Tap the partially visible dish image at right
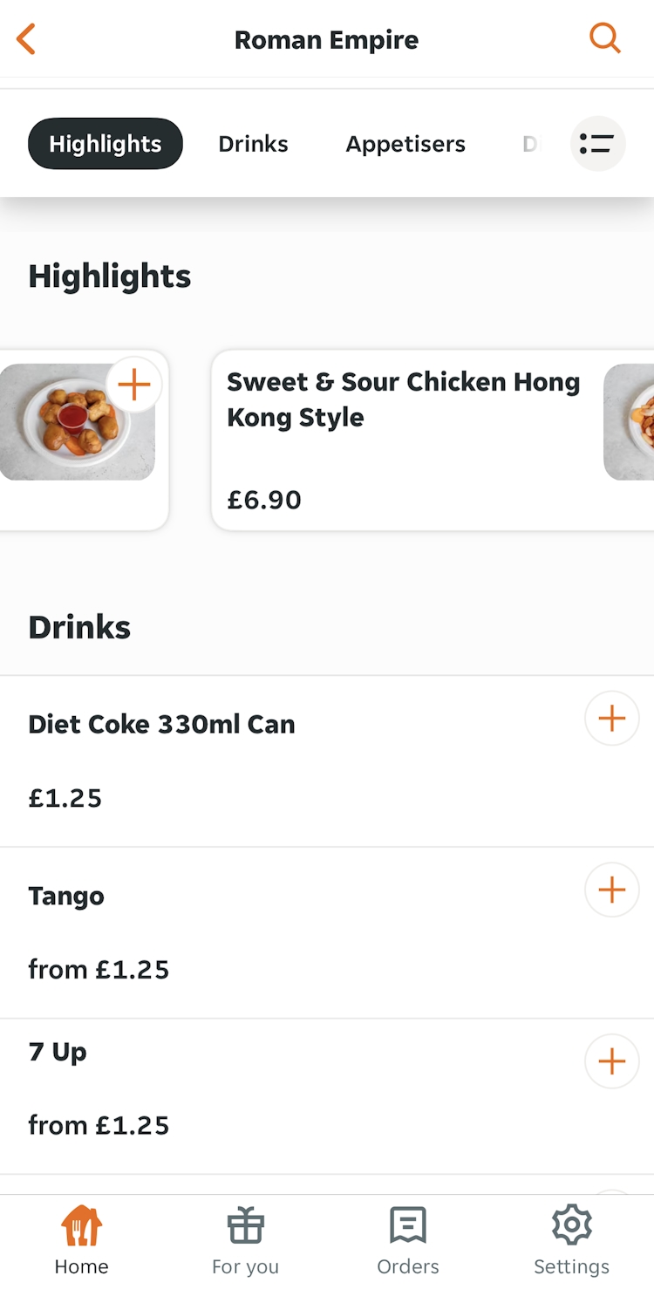Screen dimensions: 654x1303 (x=630, y=422)
